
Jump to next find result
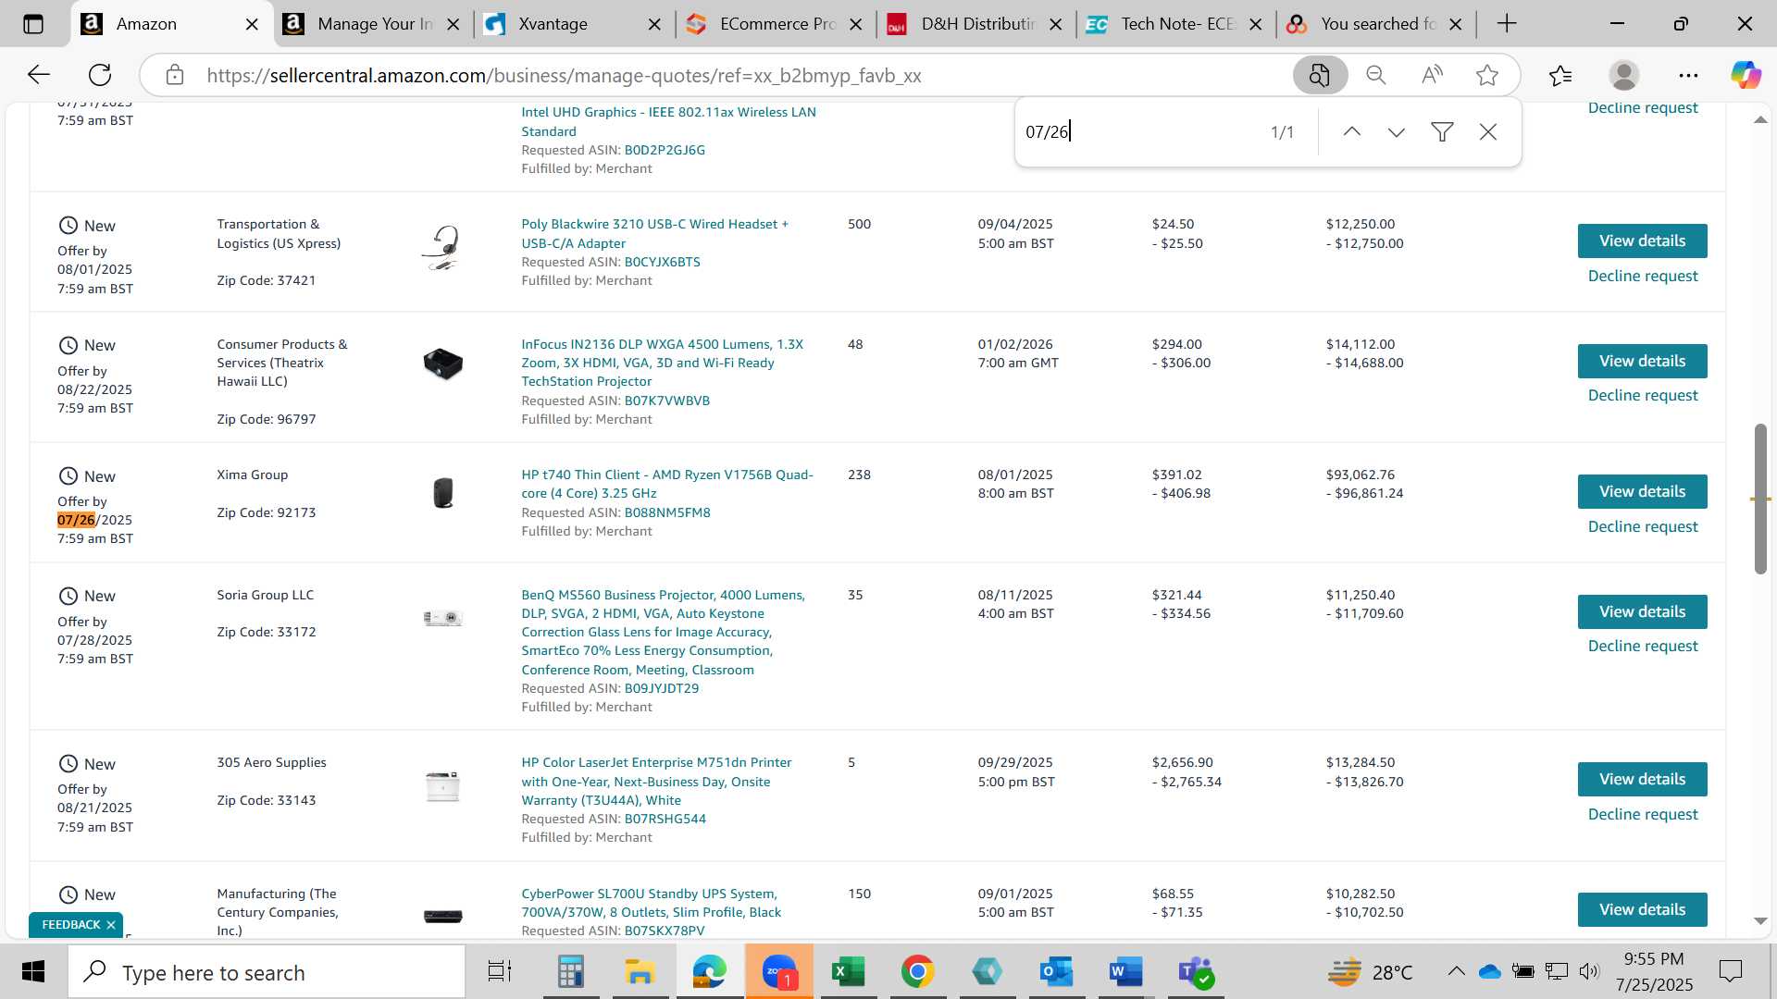coord(1397,132)
